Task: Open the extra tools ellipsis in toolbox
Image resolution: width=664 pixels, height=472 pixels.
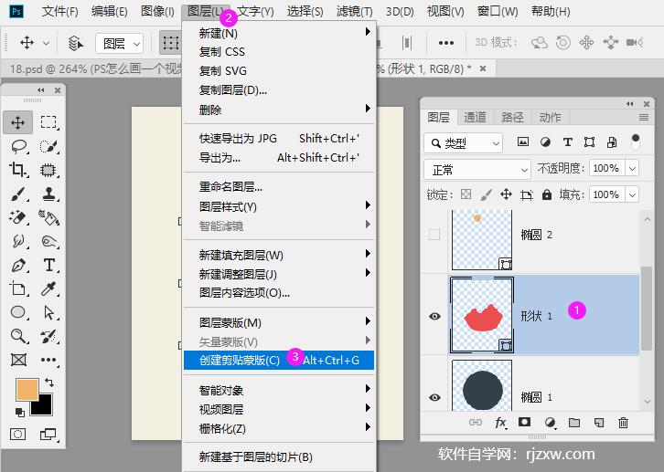Action: coord(48,360)
